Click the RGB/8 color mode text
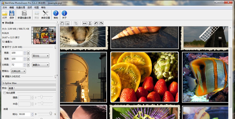The image size is (235, 119). (x=5, y=33)
